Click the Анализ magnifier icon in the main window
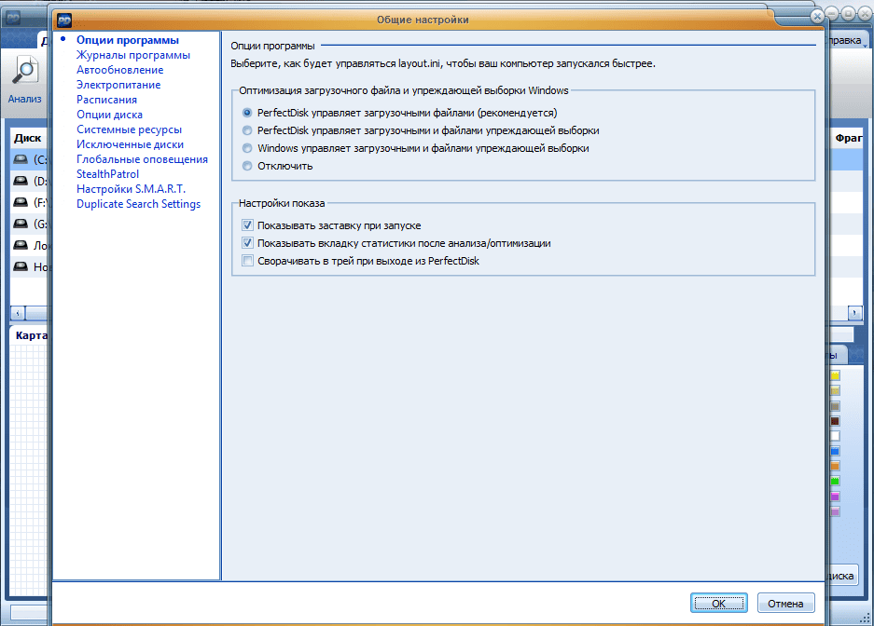Screen dimensions: 874x626 (x=25, y=71)
